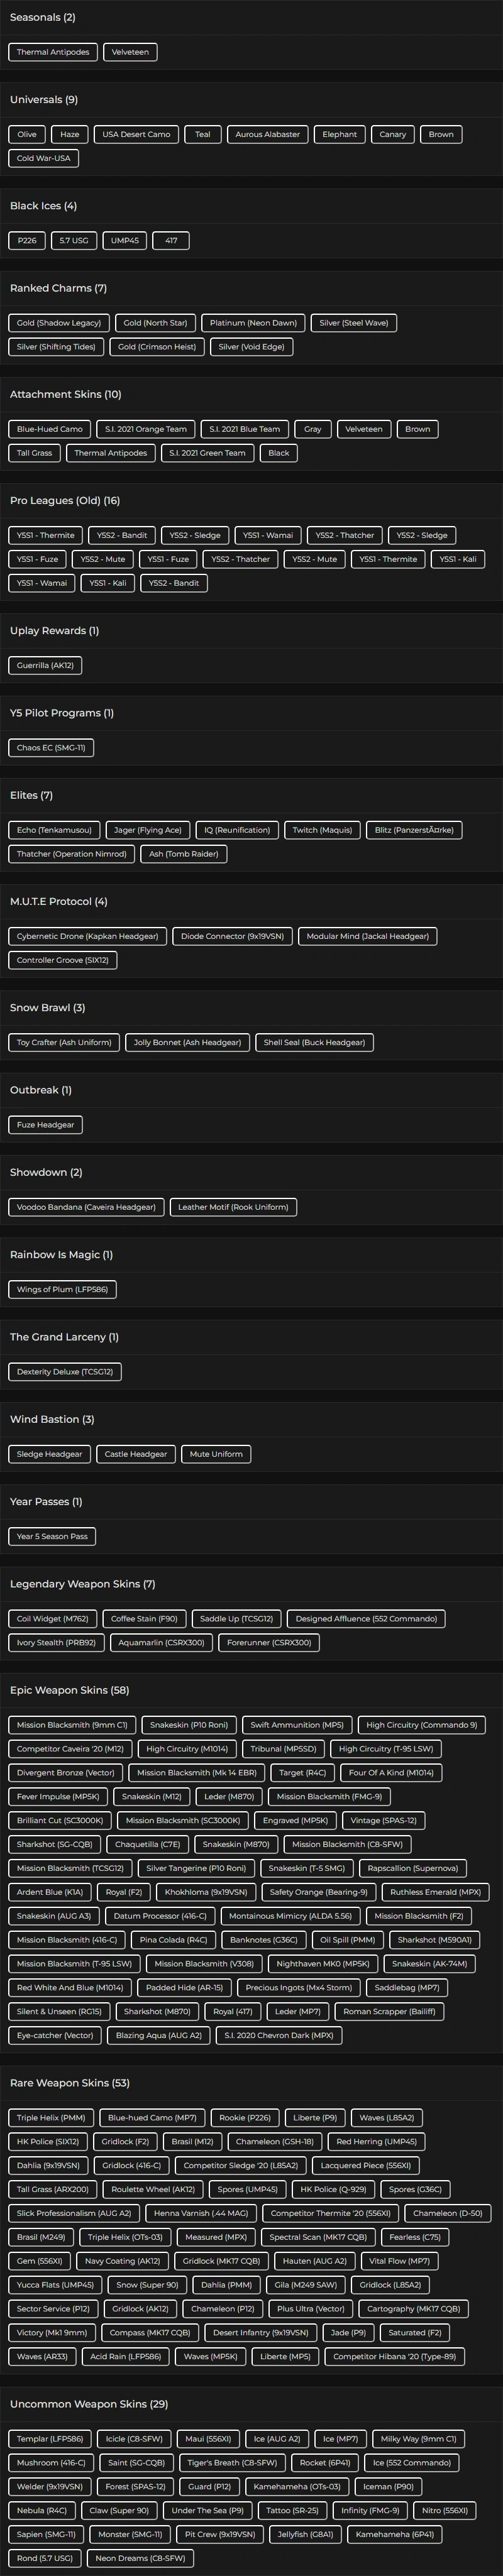503x2576 pixels.
Task: Select the Echo (Tenkamusou) elite tag
Action: click(54, 830)
